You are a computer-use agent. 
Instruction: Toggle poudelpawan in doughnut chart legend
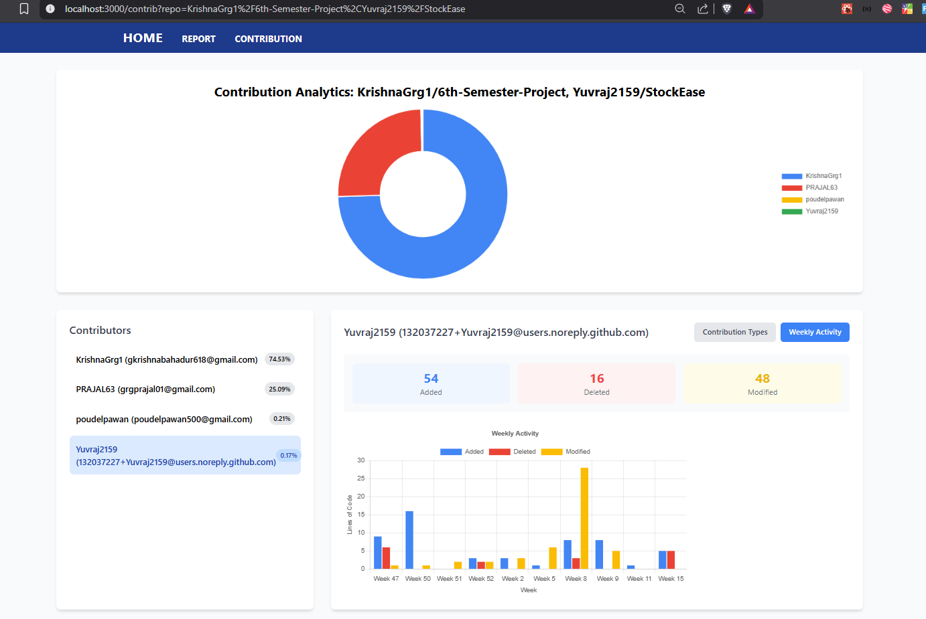813,199
